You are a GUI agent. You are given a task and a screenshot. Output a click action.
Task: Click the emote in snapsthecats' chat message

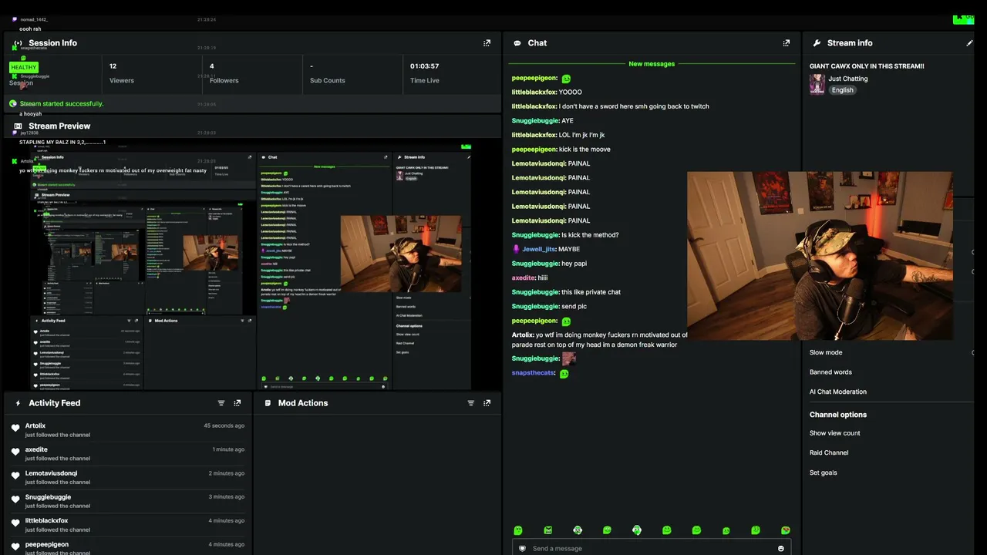pyautogui.click(x=564, y=374)
